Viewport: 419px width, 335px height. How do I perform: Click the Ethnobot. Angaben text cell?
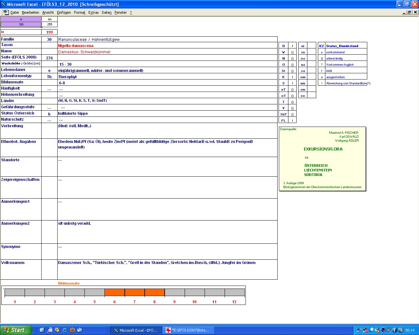[x=167, y=148]
